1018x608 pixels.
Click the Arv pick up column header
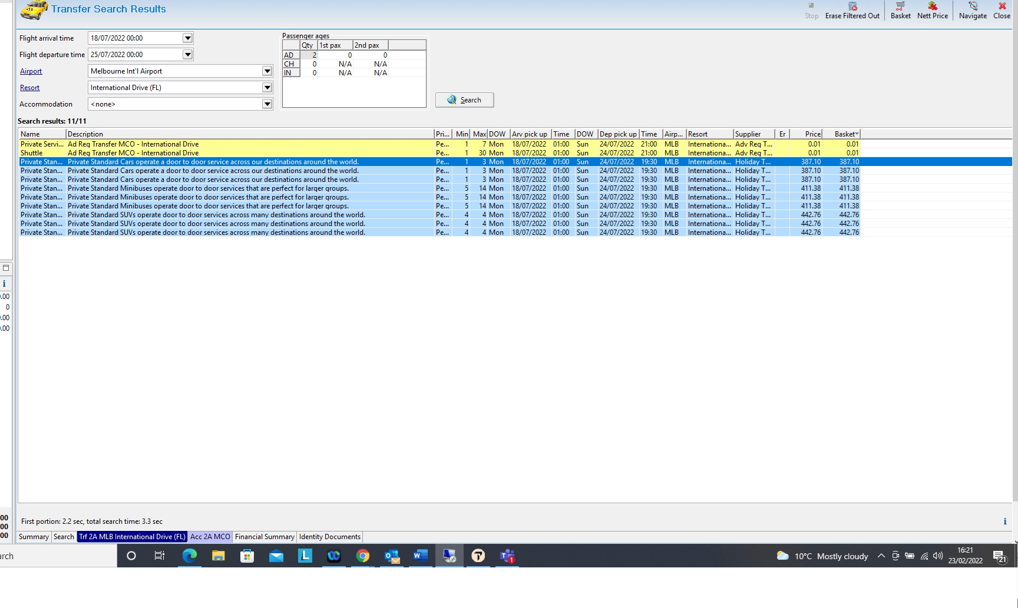(530, 134)
